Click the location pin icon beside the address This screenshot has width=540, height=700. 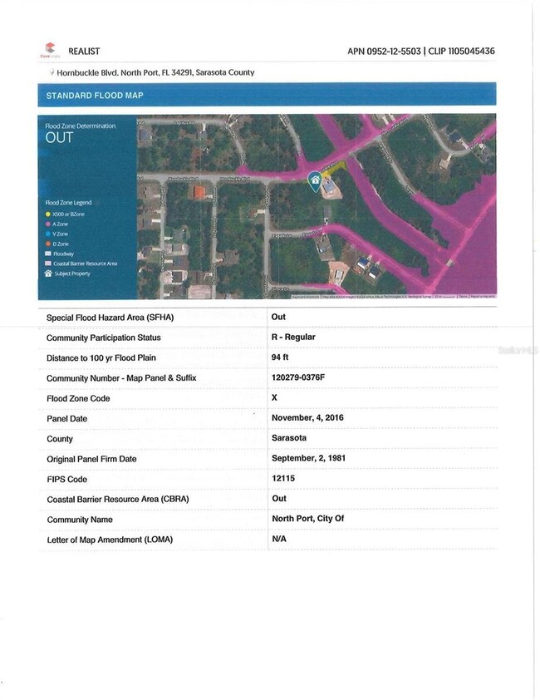[x=52, y=71]
